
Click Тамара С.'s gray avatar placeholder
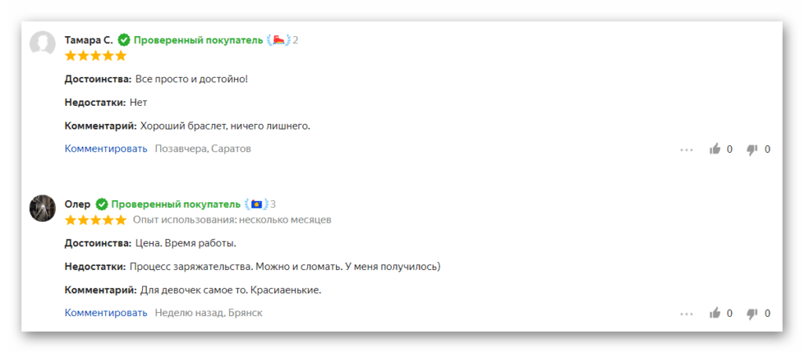[42, 43]
